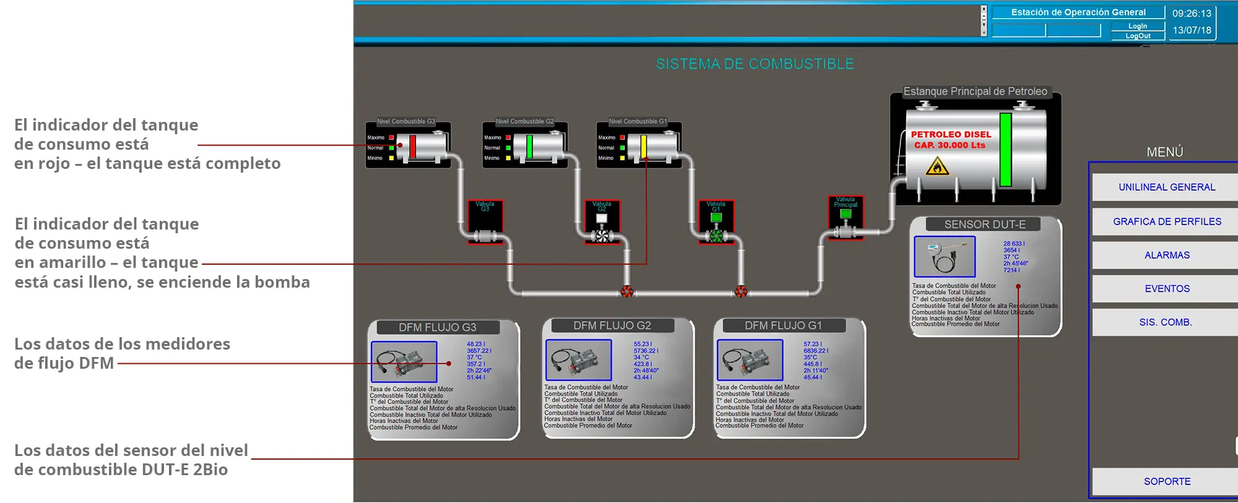Click the red pipe junction fan below Valvula G1
Viewport: 1238px width, 503px height.
(x=741, y=292)
